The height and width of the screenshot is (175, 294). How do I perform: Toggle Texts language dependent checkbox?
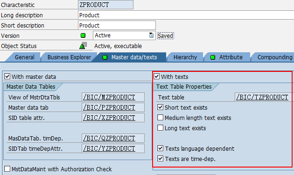coord(160,148)
